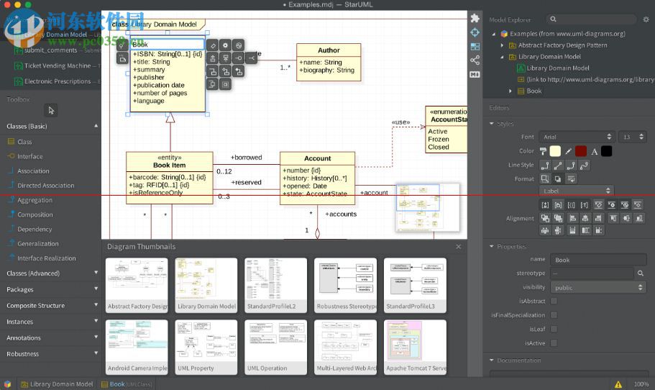Expand the Classes (Advanced) toolbox section
Viewport: 655px width, 390px height.
point(50,273)
